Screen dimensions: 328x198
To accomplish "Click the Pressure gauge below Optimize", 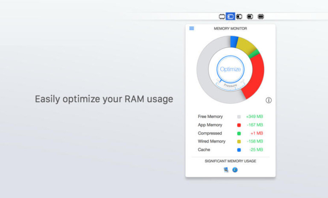I will tap(230, 85).
